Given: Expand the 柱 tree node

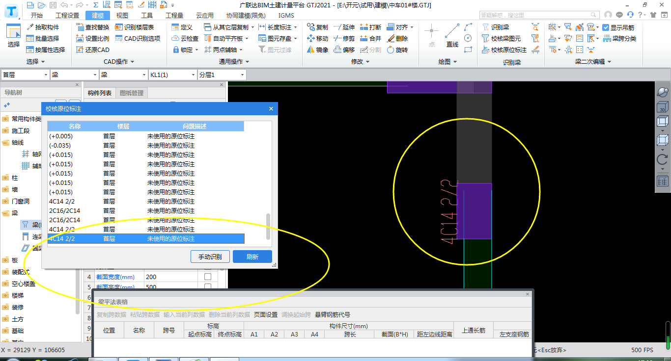Looking at the screenshot, I should [5, 178].
